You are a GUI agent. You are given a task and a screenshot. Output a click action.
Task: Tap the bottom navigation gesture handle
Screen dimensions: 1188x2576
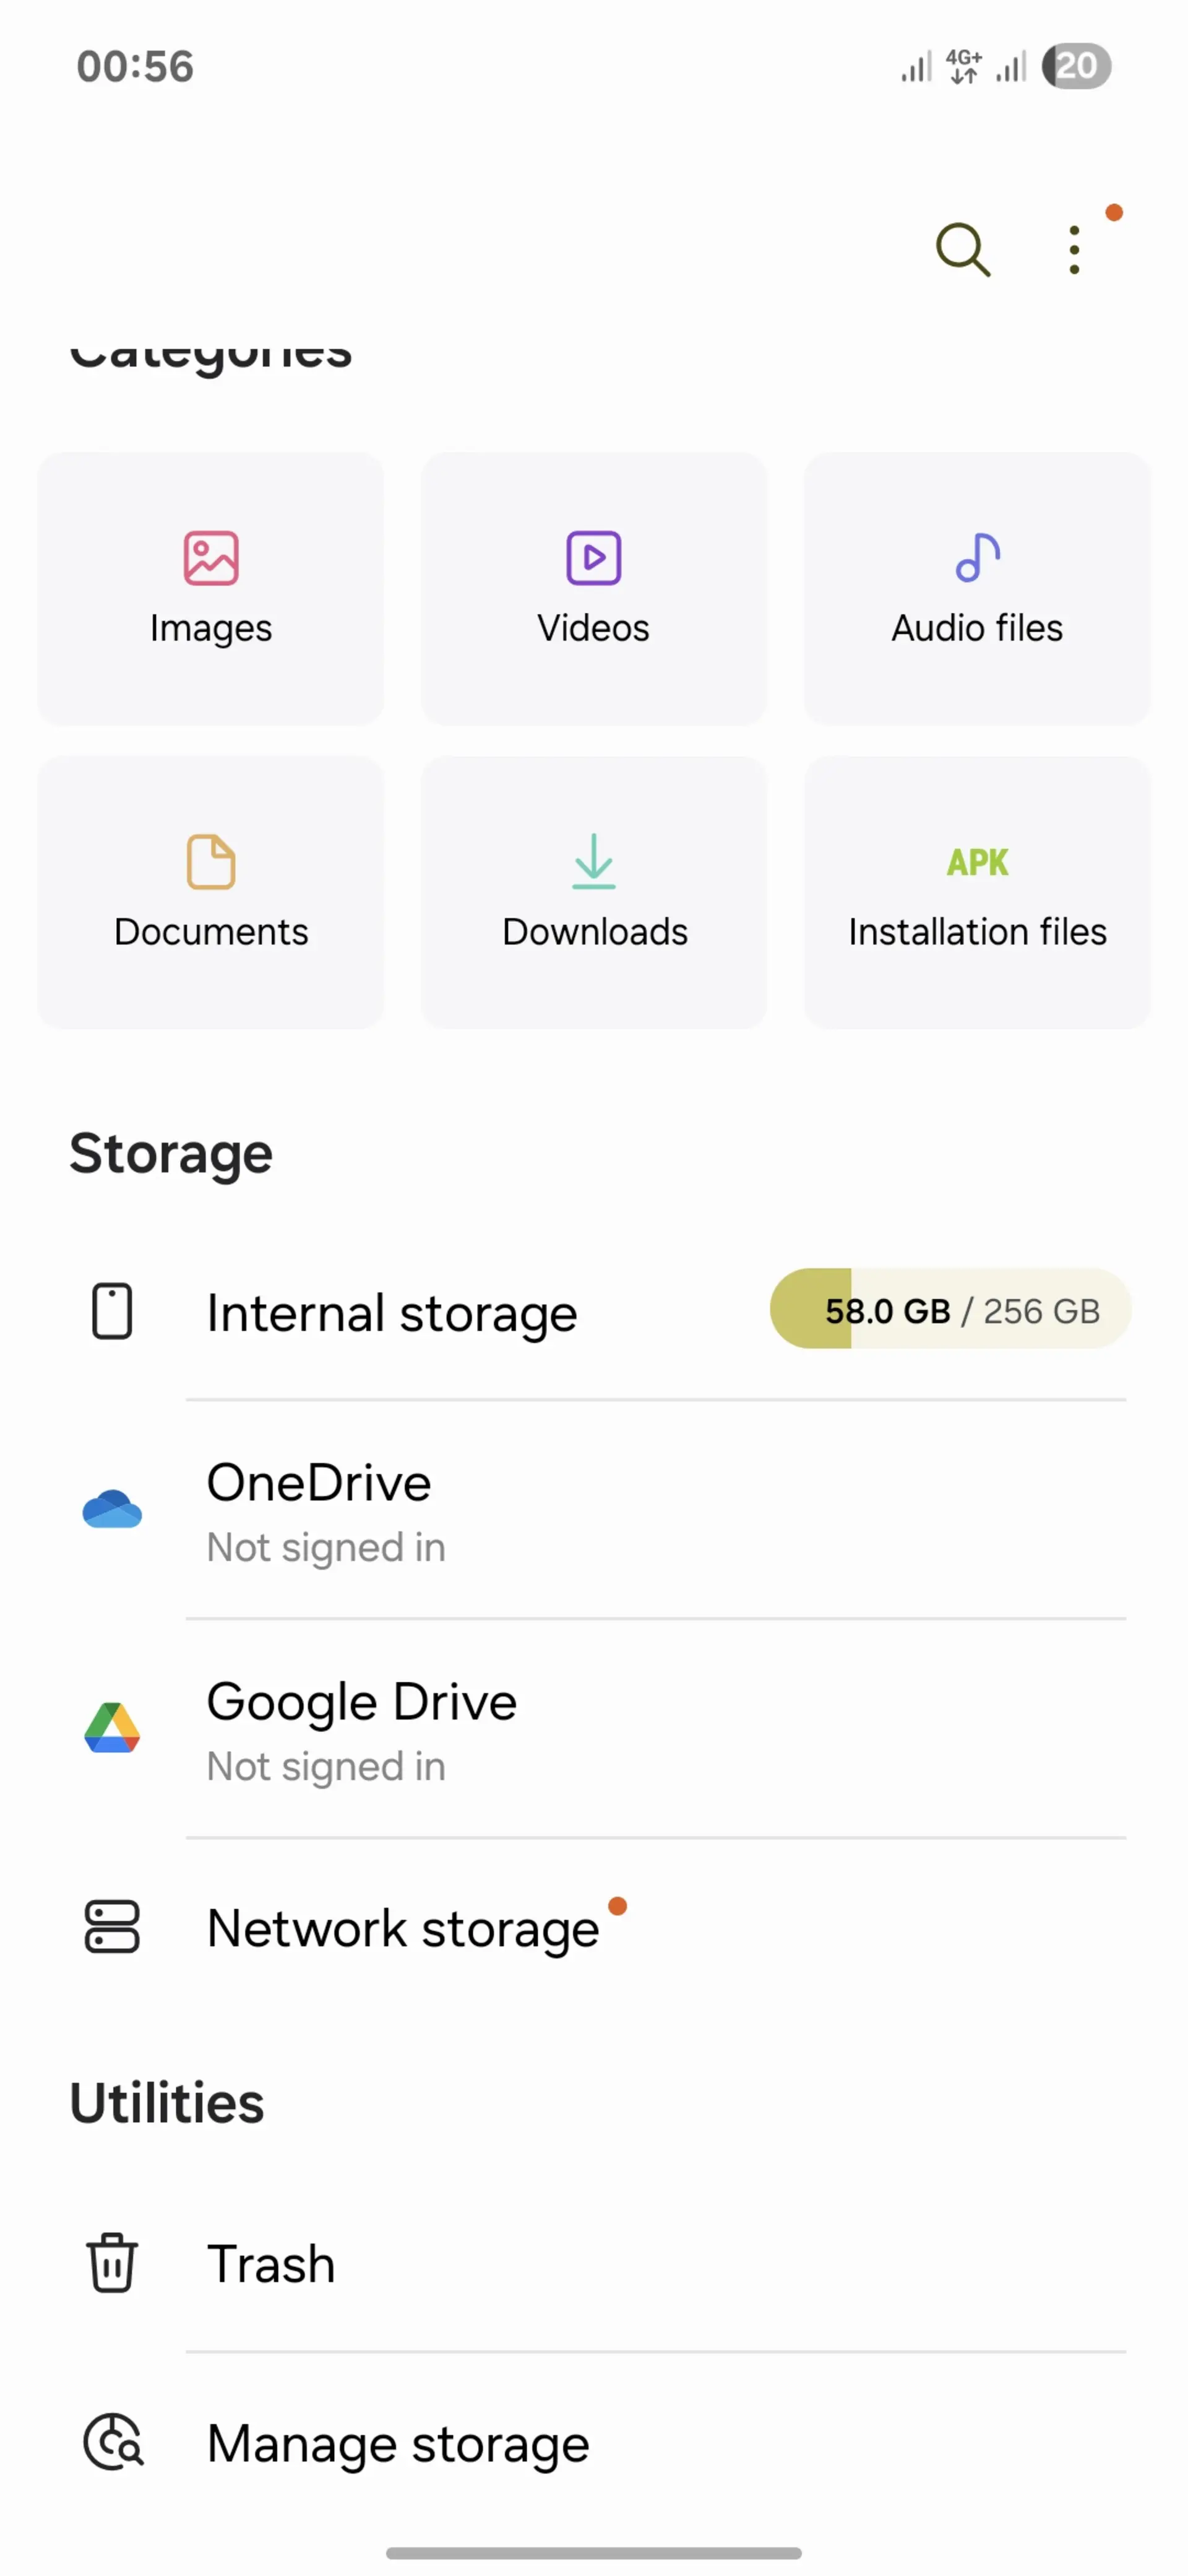tap(593, 2553)
